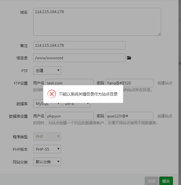The image size is (181, 185).
Task: Click the 数据库设置 label
Action: pyautogui.click(x=18, y=116)
